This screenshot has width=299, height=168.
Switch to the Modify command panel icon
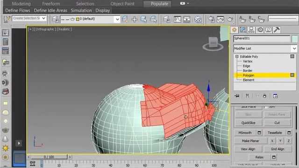[x=243, y=30]
